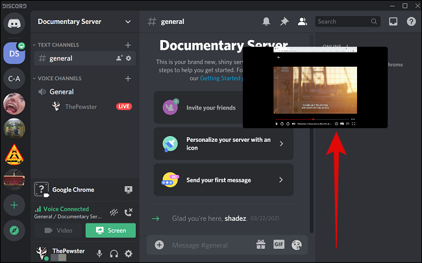Open the Help question mark icon
Image resolution: width=422 pixels, height=263 pixels.
pos(411,21)
